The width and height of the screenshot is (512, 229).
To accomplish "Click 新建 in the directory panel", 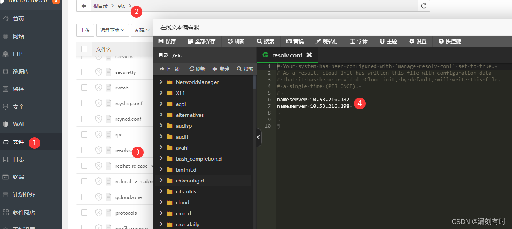I will [221, 69].
